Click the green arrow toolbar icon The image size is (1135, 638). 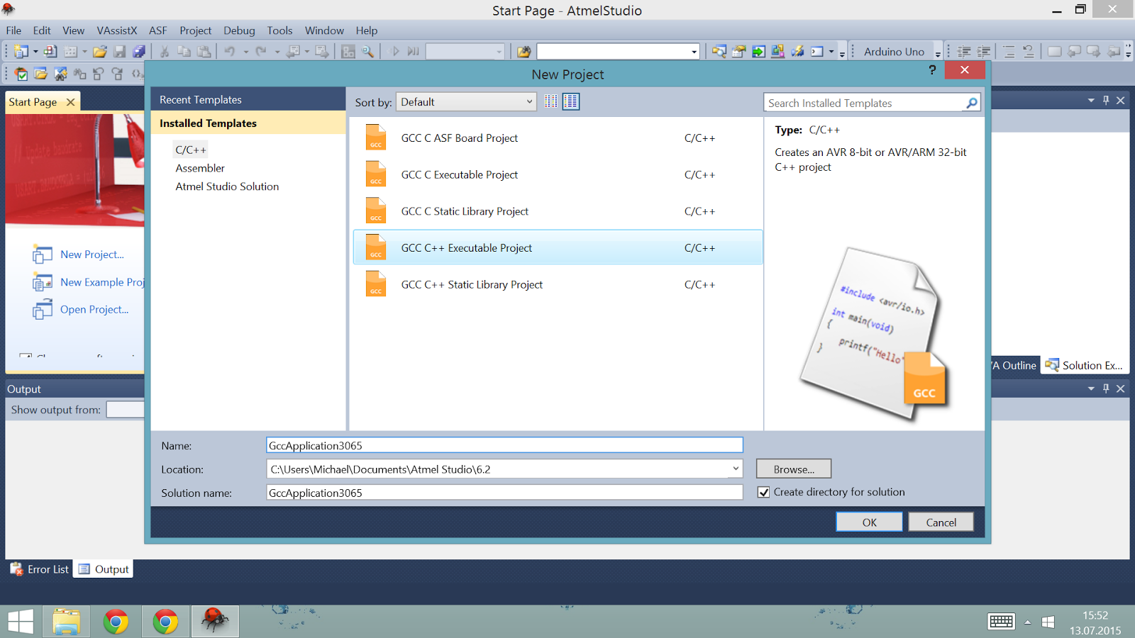[758, 51]
